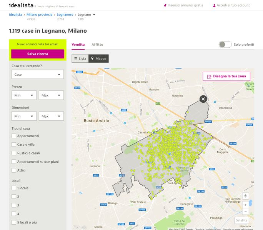Zoom in on the map

(246, 205)
